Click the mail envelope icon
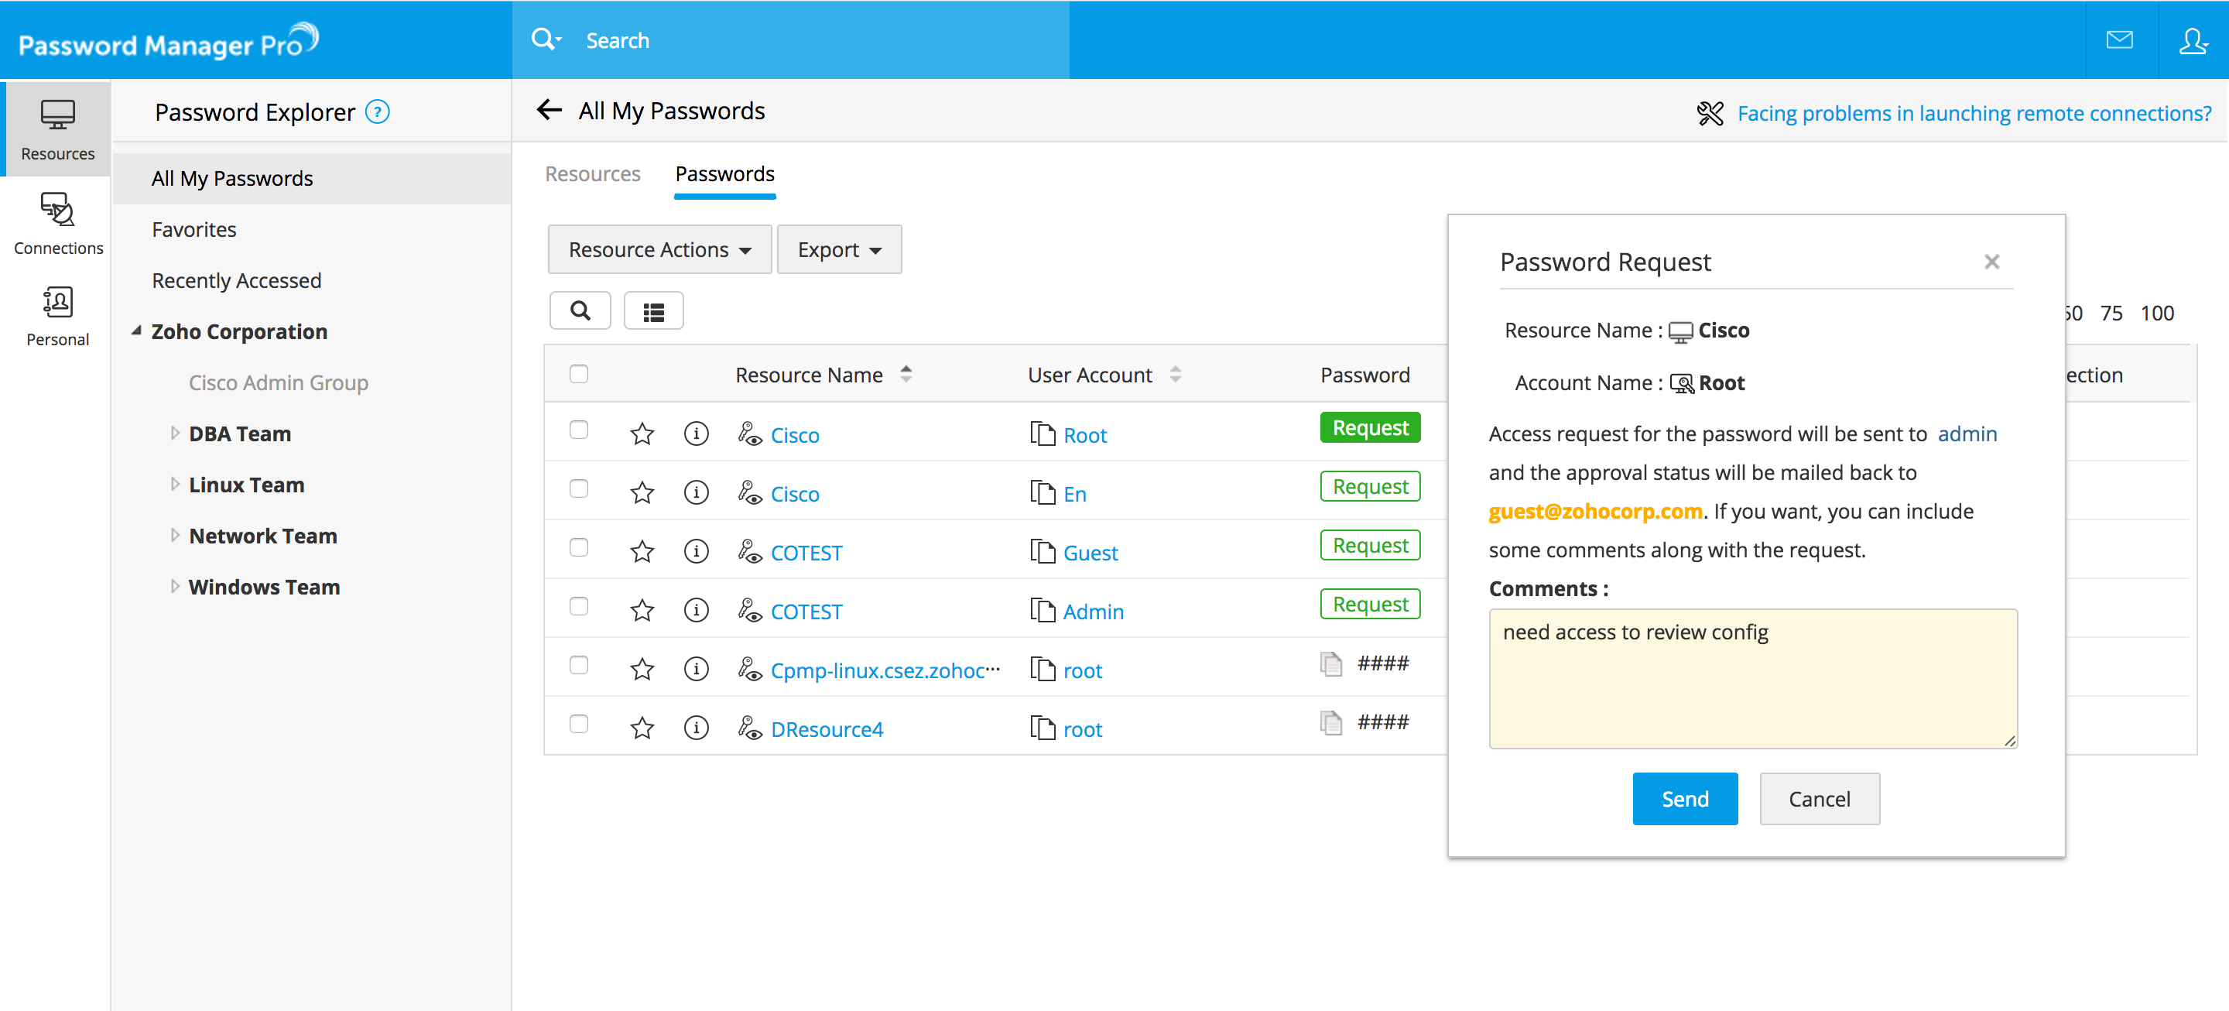The height and width of the screenshot is (1011, 2229). 2119,39
